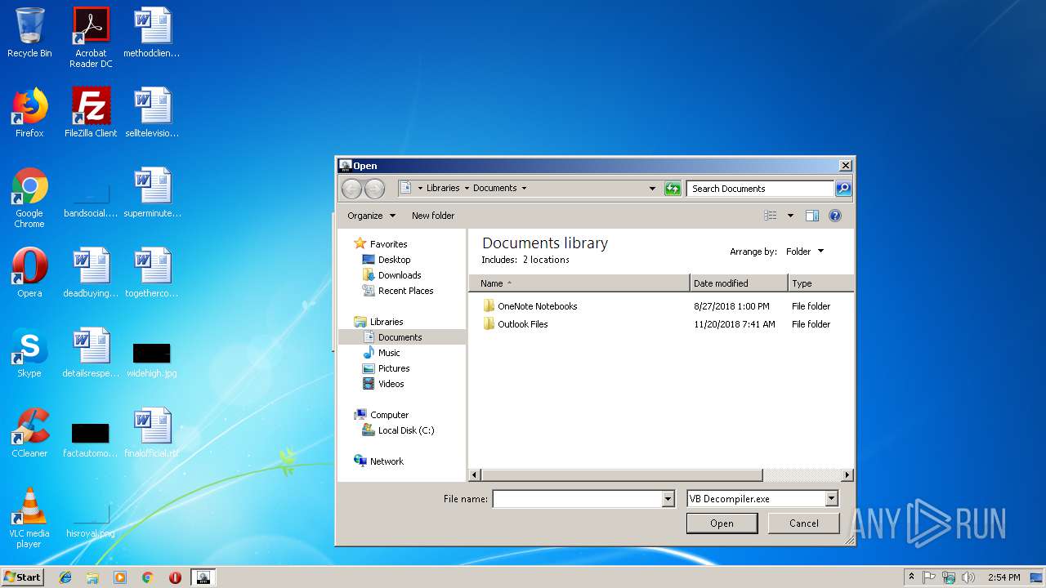Viewport: 1046px width, 588px height.
Task: Select OneNote Notebooks folder
Action: point(530,306)
